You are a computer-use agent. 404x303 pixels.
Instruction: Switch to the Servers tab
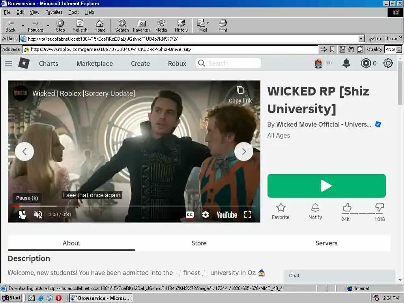(x=326, y=243)
